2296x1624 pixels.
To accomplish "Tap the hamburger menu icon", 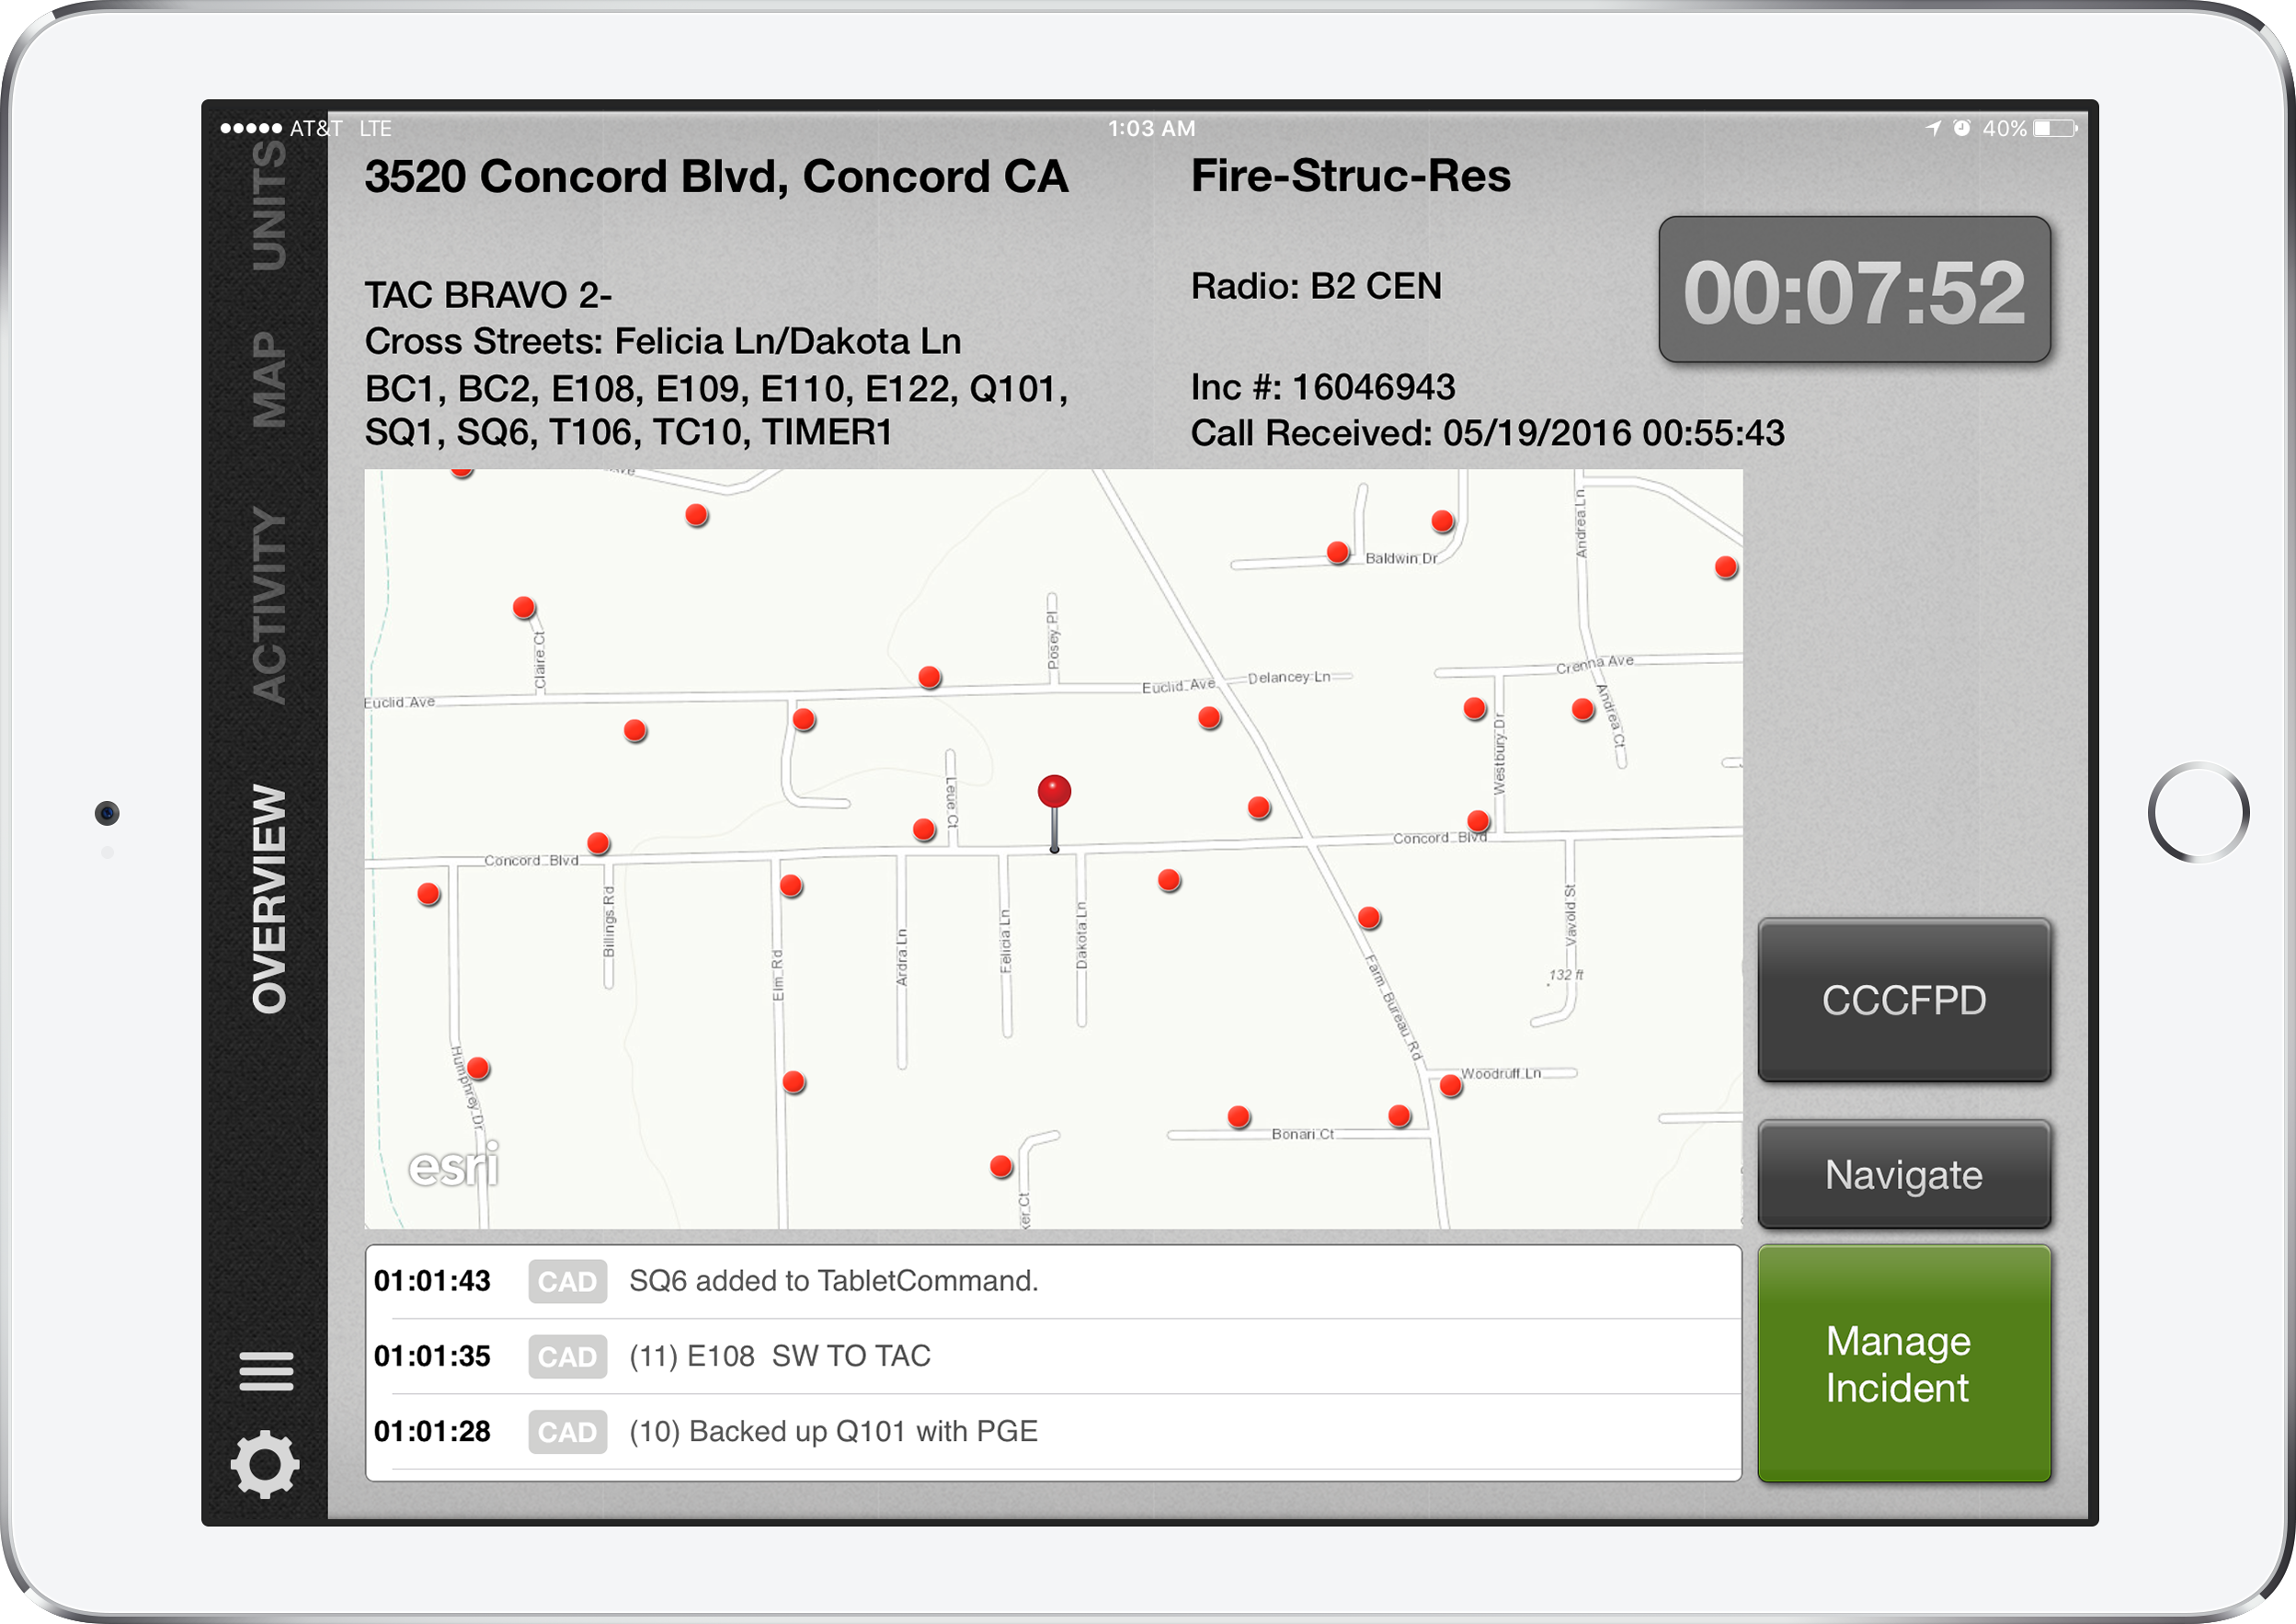I will pyautogui.click(x=266, y=1371).
